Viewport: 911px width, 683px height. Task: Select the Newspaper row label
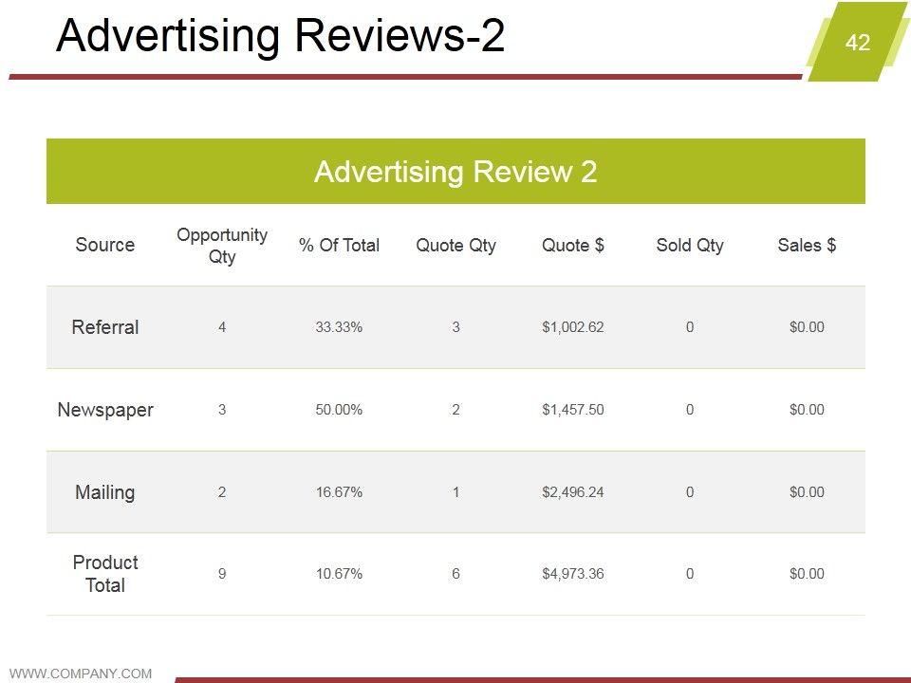105,410
